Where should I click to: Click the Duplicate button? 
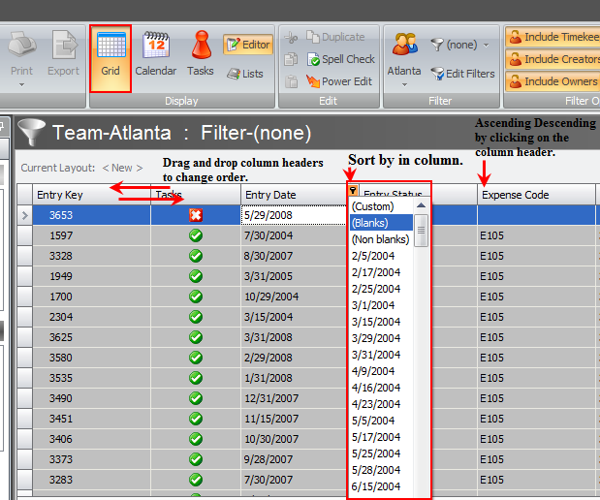pos(333,37)
